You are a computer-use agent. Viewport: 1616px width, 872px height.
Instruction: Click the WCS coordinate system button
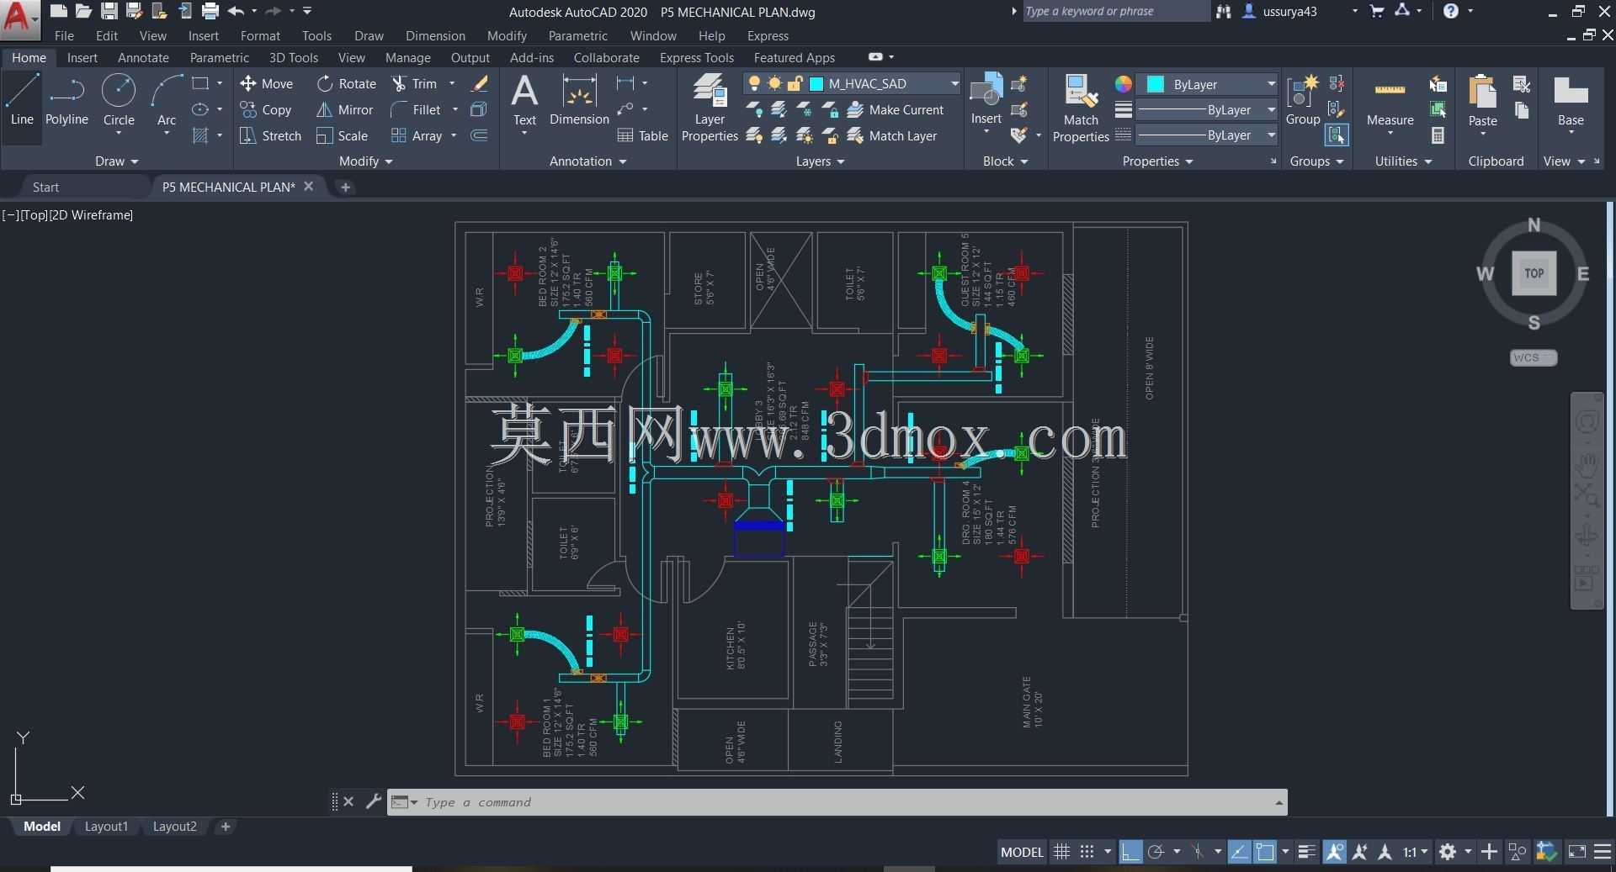(x=1534, y=357)
